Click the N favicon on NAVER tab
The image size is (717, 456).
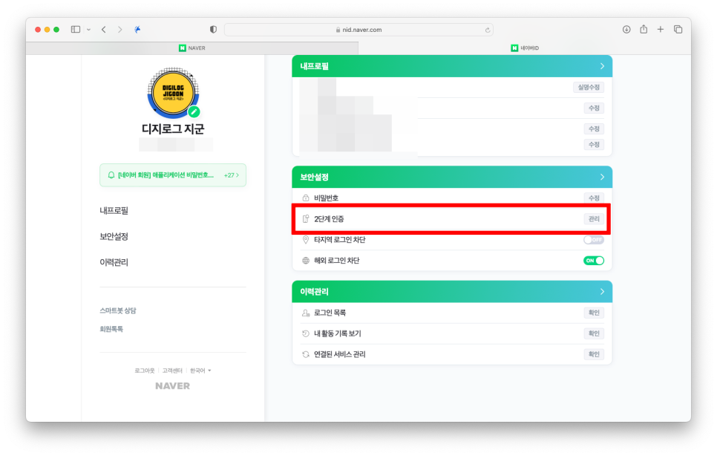tap(183, 48)
